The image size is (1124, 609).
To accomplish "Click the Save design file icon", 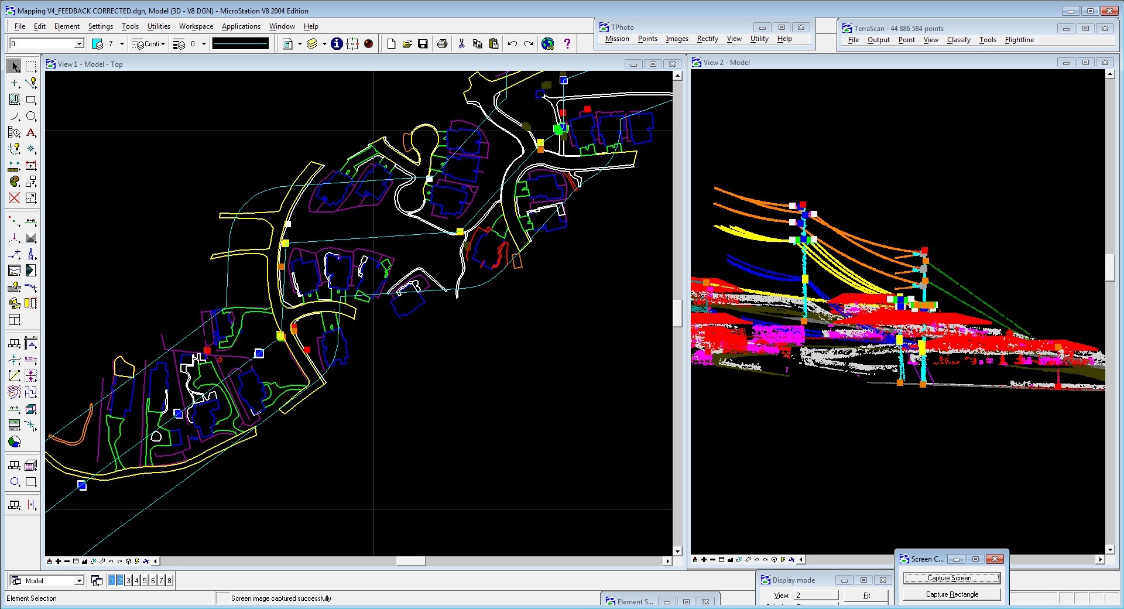I will [423, 44].
